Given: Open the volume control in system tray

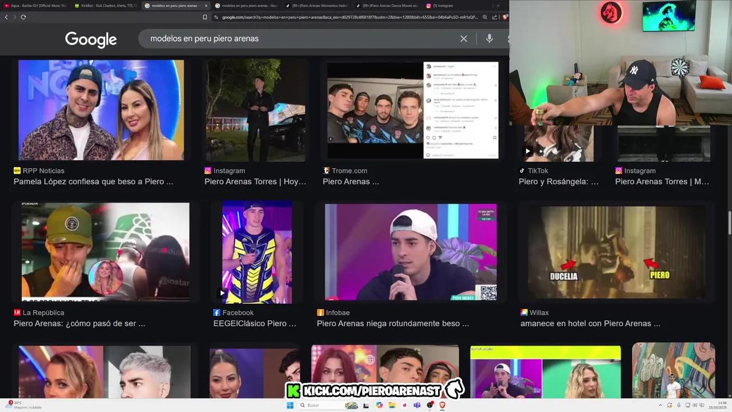Looking at the screenshot, I should (695, 405).
